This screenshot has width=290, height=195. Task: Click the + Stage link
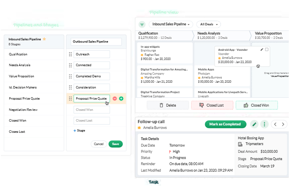(79, 131)
